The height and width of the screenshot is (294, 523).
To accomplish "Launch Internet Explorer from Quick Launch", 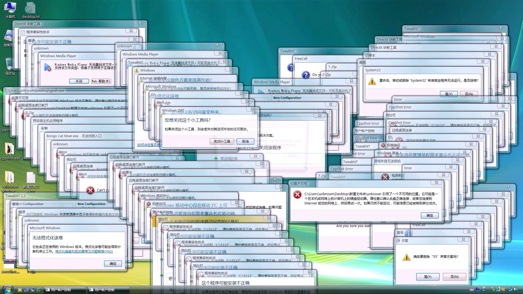I will point(39,290).
